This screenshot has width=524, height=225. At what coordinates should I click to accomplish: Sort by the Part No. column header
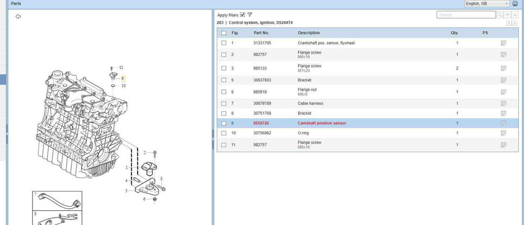261,32
